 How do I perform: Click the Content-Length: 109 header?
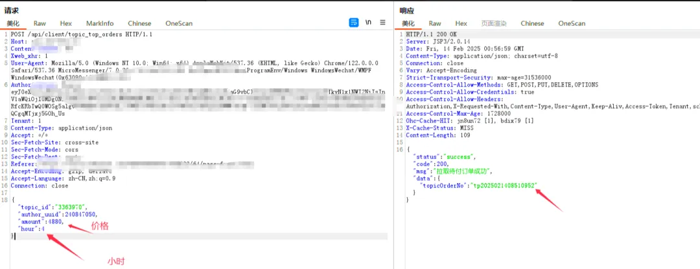[437, 135]
